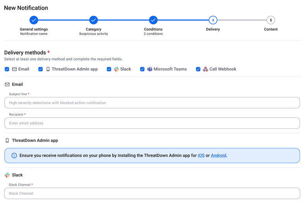Click the phone icon beside ThreatDown Admin app checkbox

tap(48, 69)
